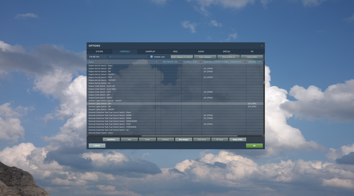
Task: Select row Engine Anti-Ice Switch - OFF
Action: pos(175,68)
